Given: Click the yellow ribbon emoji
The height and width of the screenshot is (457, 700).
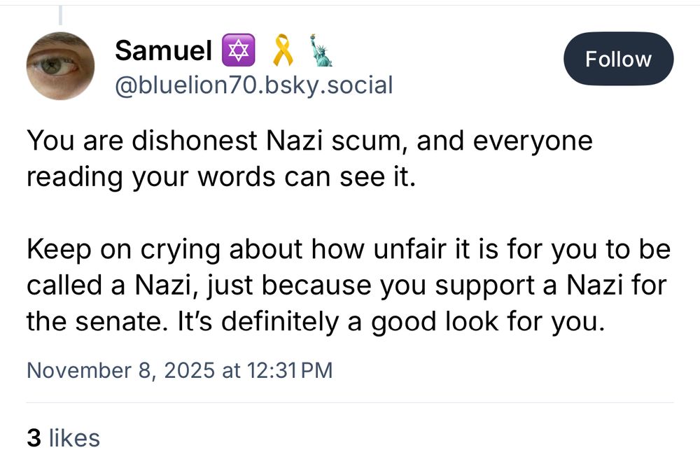Looking at the screenshot, I should 281,50.
